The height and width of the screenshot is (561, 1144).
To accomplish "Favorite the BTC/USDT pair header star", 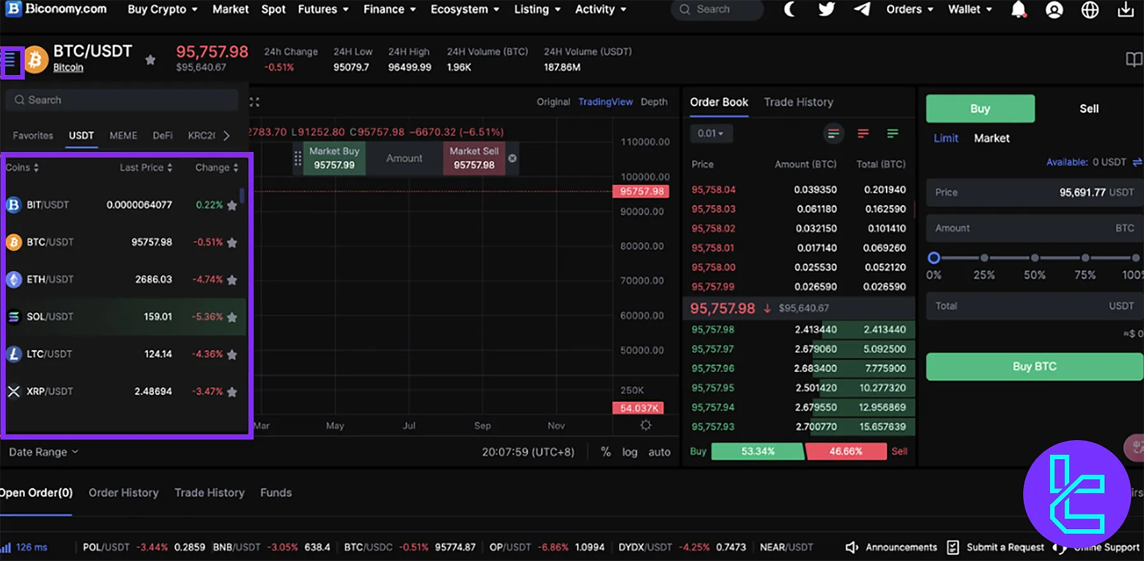I will tap(150, 60).
